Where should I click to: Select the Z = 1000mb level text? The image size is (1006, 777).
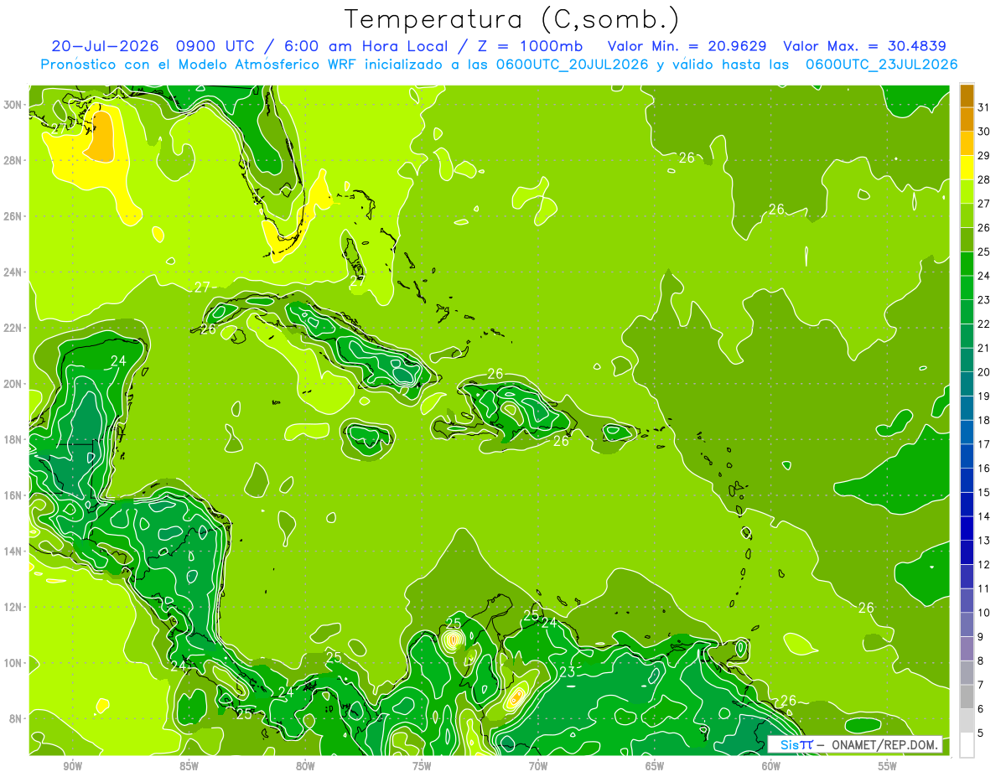[528, 46]
